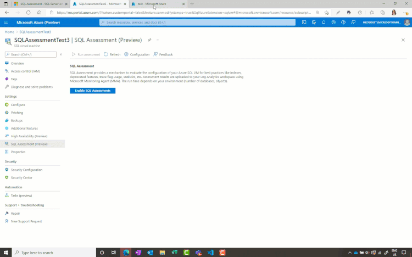Open Microsoft Teams from the taskbar
412x257 pixels.
[198, 253]
